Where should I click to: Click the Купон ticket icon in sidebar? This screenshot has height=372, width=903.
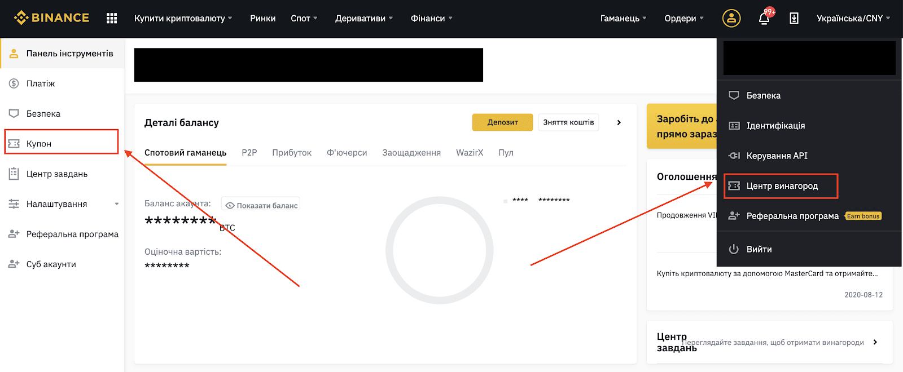click(x=14, y=144)
